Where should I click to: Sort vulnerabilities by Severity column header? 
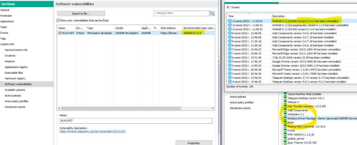coord(80,28)
